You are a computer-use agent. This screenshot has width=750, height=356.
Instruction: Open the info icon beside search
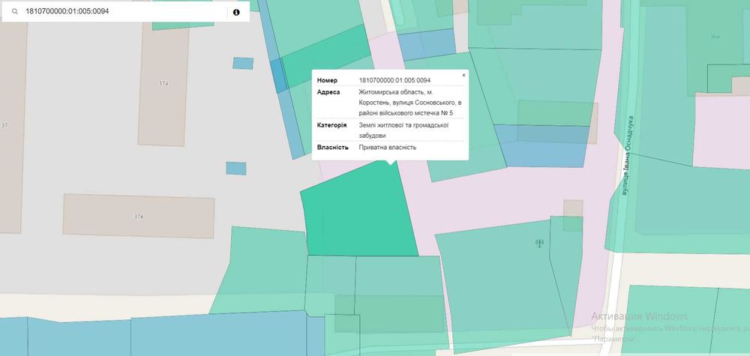[x=236, y=12]
